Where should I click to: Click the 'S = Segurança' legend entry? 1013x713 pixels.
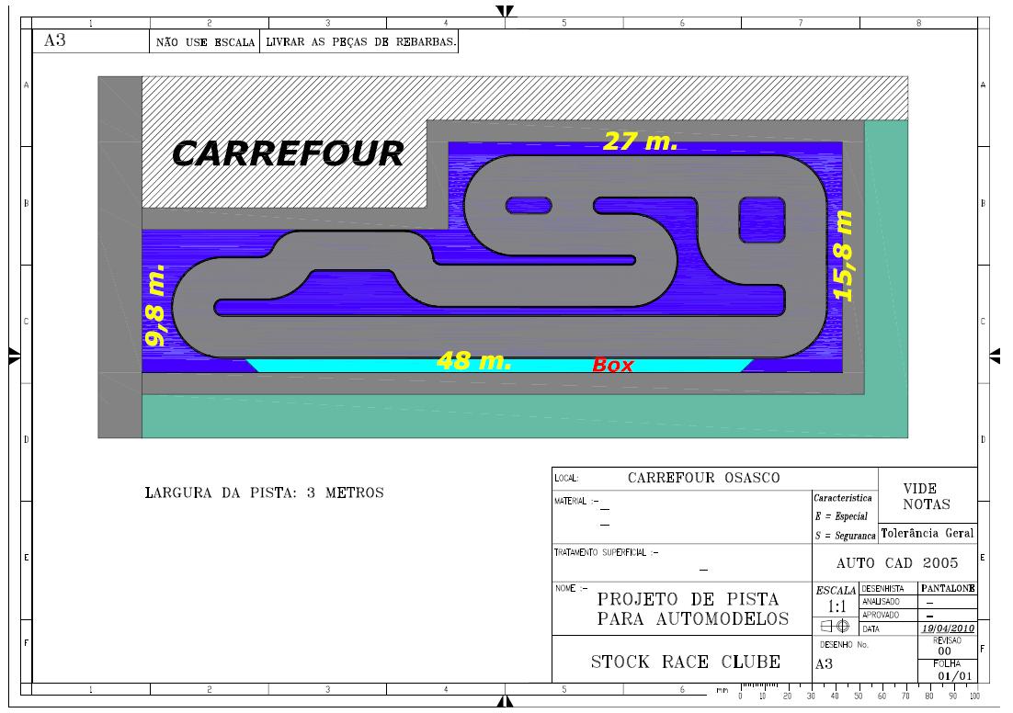(x=845, y=536)
